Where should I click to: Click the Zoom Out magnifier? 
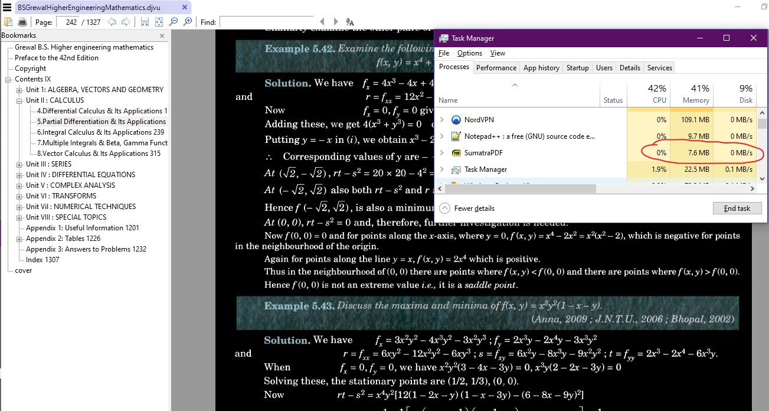[174, 22]
